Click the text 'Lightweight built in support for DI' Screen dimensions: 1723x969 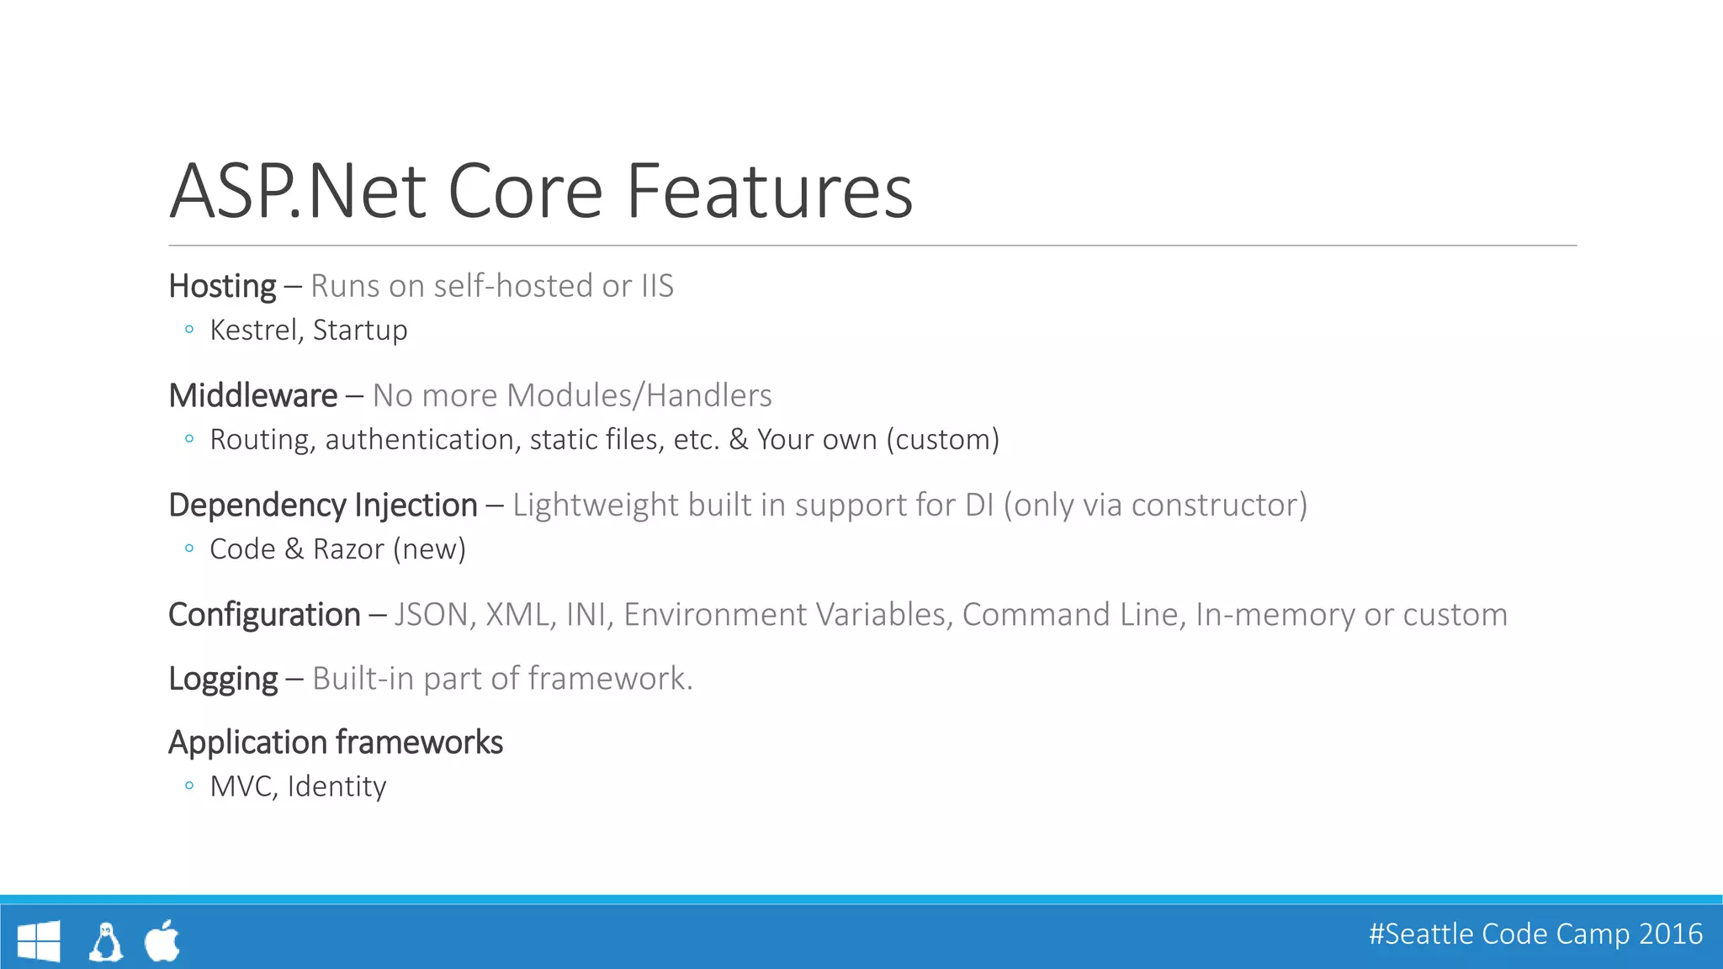(753, 505)
